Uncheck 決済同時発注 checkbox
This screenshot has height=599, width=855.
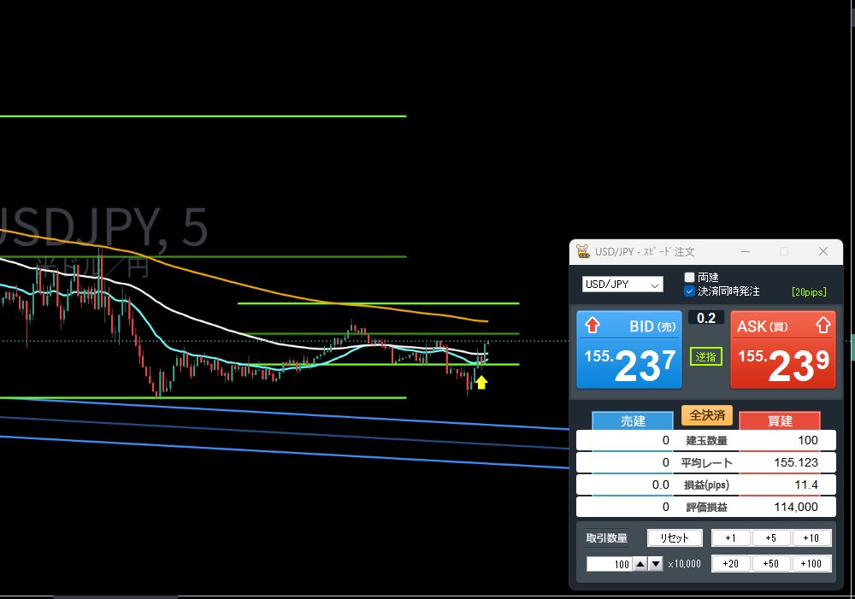coord(689,291)
